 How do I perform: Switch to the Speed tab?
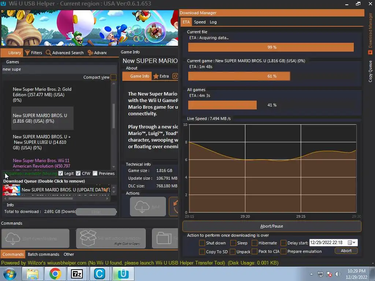200,22
